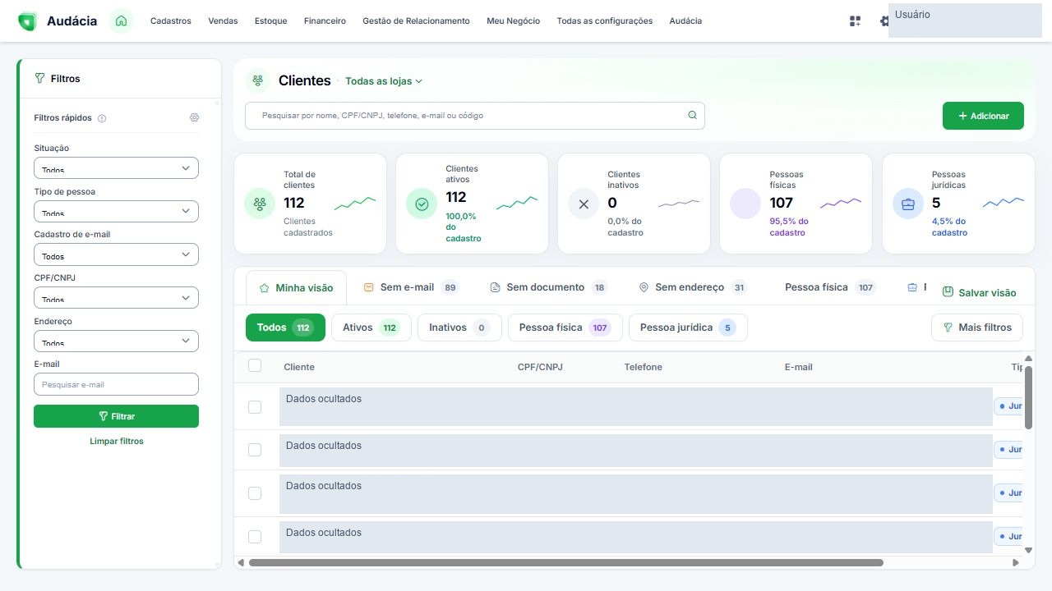Viewport: 1052px width, 591px height.
Task: Open the Mais filtros button
Action: pyautogui.click(x=977, y=328)
